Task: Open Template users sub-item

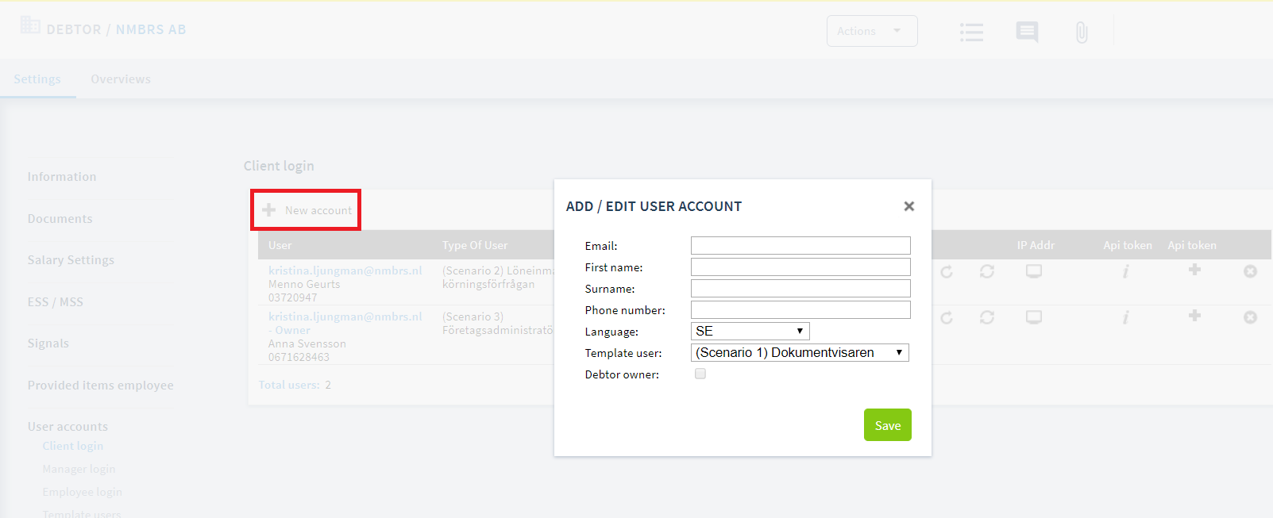Action: coord(81,512)
